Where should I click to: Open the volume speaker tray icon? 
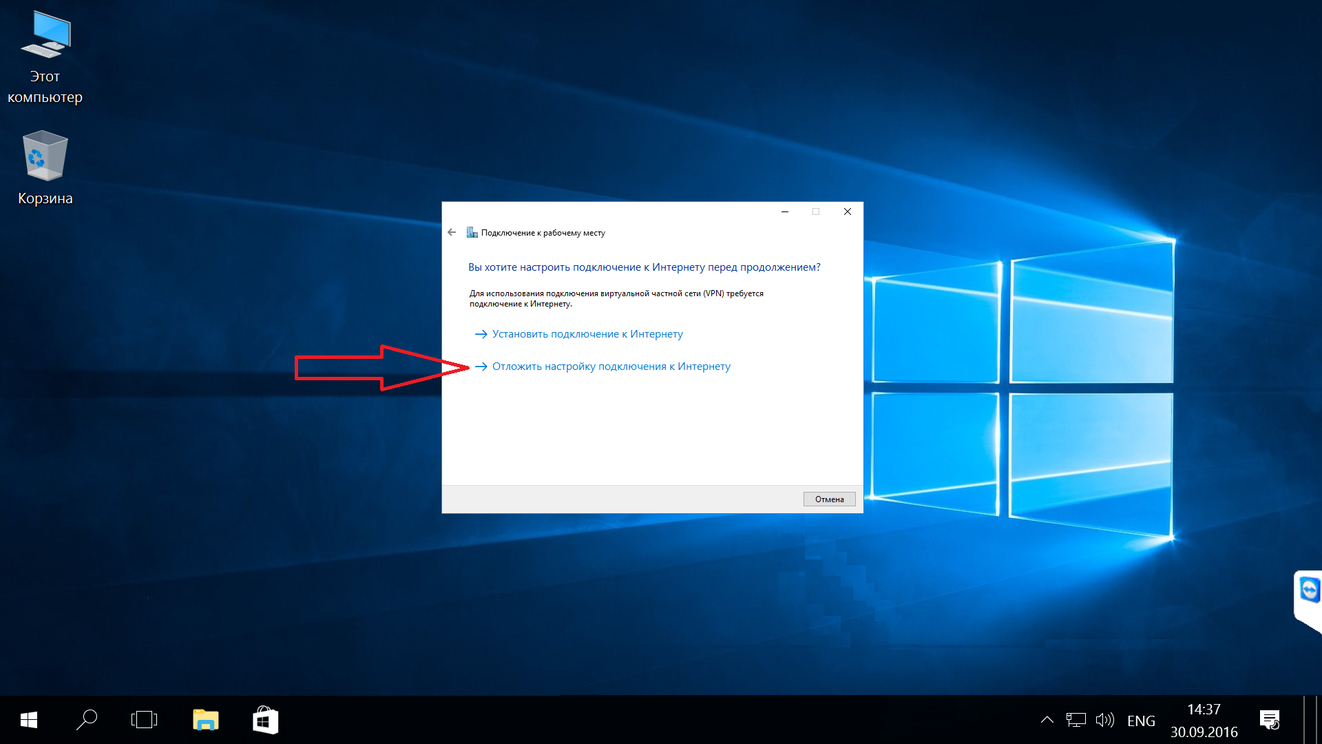(1104, 720)
